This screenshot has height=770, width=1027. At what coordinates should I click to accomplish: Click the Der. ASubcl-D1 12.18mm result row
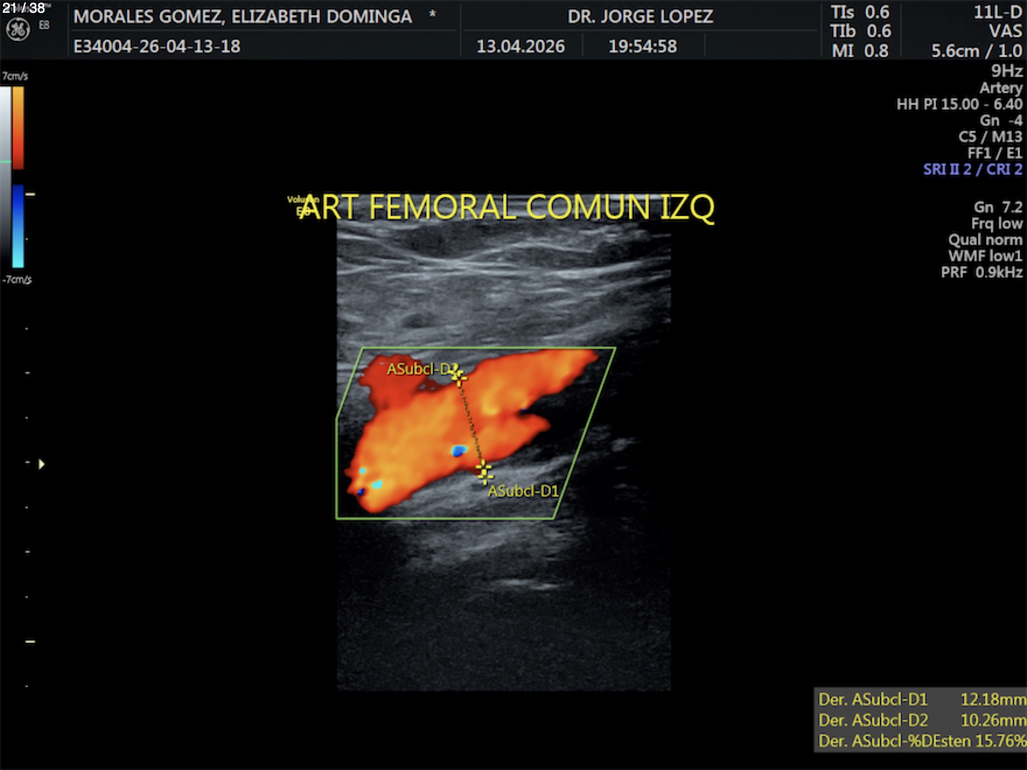[921, 699]
